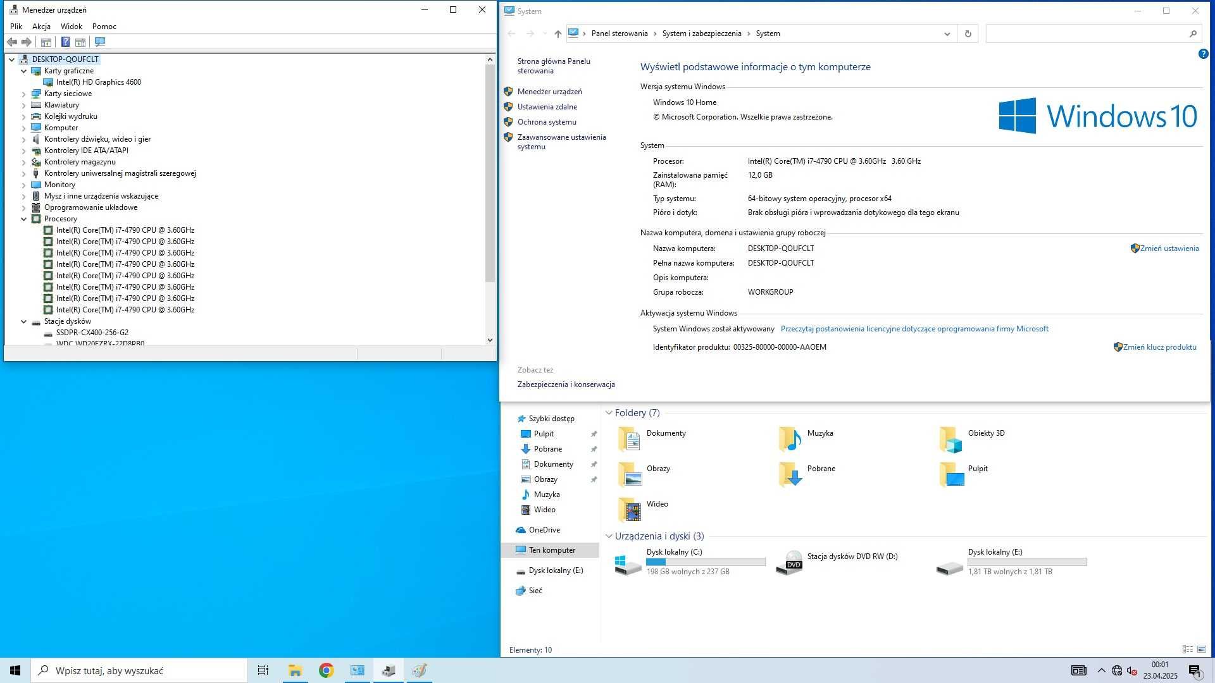Click the Help question-mark icon in Device Manager toolbar

65,42
